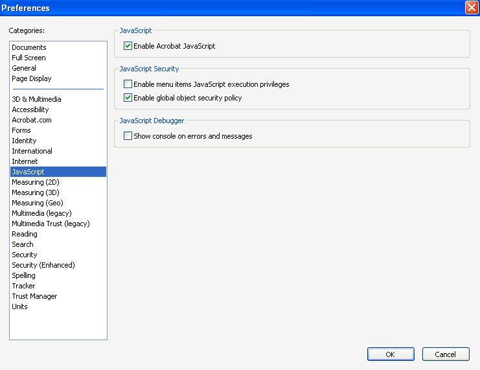This screenshot has width=480, height=370.
Task: Open the Full Screen category
Action: pos(29,58)
